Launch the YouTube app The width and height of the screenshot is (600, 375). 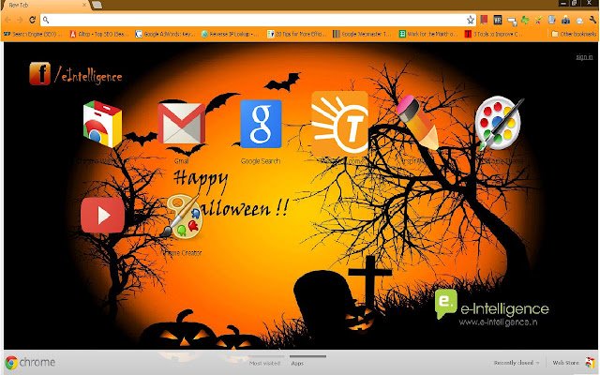pos(102,215)
